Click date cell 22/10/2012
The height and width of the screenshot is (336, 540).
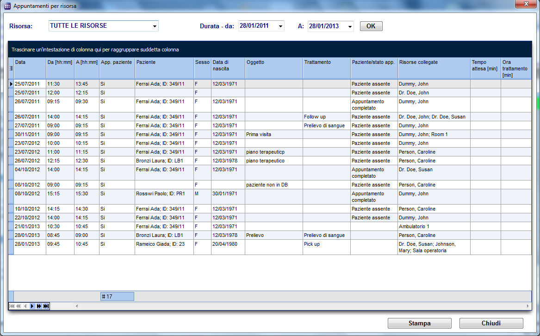click(x=30, y=218)
